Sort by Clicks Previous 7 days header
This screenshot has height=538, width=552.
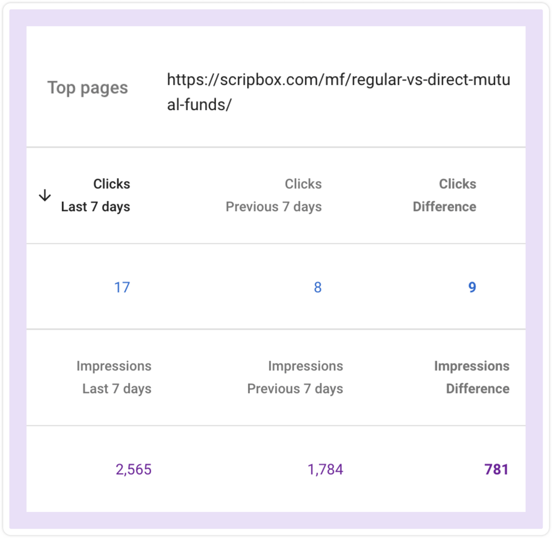pos(273,195)
